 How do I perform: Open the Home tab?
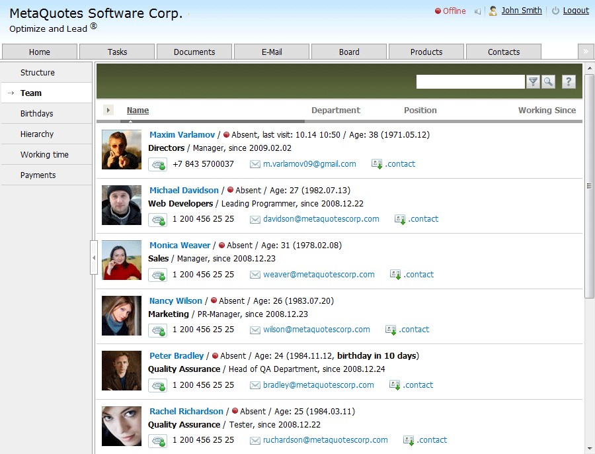click(x=40, y=52)
